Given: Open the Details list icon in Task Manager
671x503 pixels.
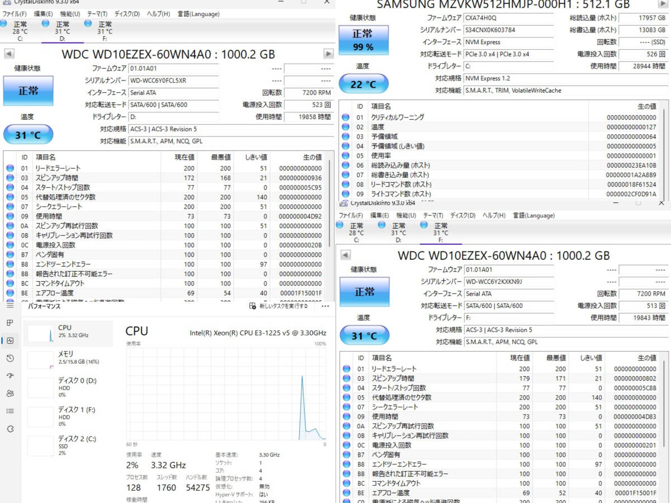Looking at the screenshot, I should [10, 411].
